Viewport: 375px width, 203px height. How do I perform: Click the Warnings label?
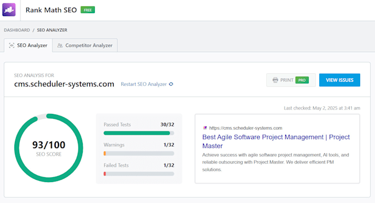click(x=114, y=145)
